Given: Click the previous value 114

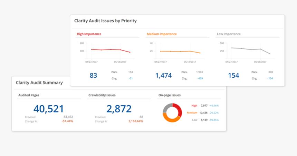Looking at the screenshot, I should (x=131, y=72).
